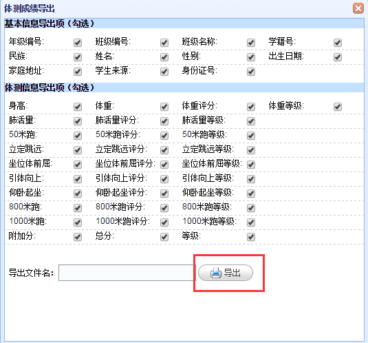This screenshot has height=343, width=368.
Task: Toggle the 家庭地址 checkbox
Action: [x=78, y=72]
